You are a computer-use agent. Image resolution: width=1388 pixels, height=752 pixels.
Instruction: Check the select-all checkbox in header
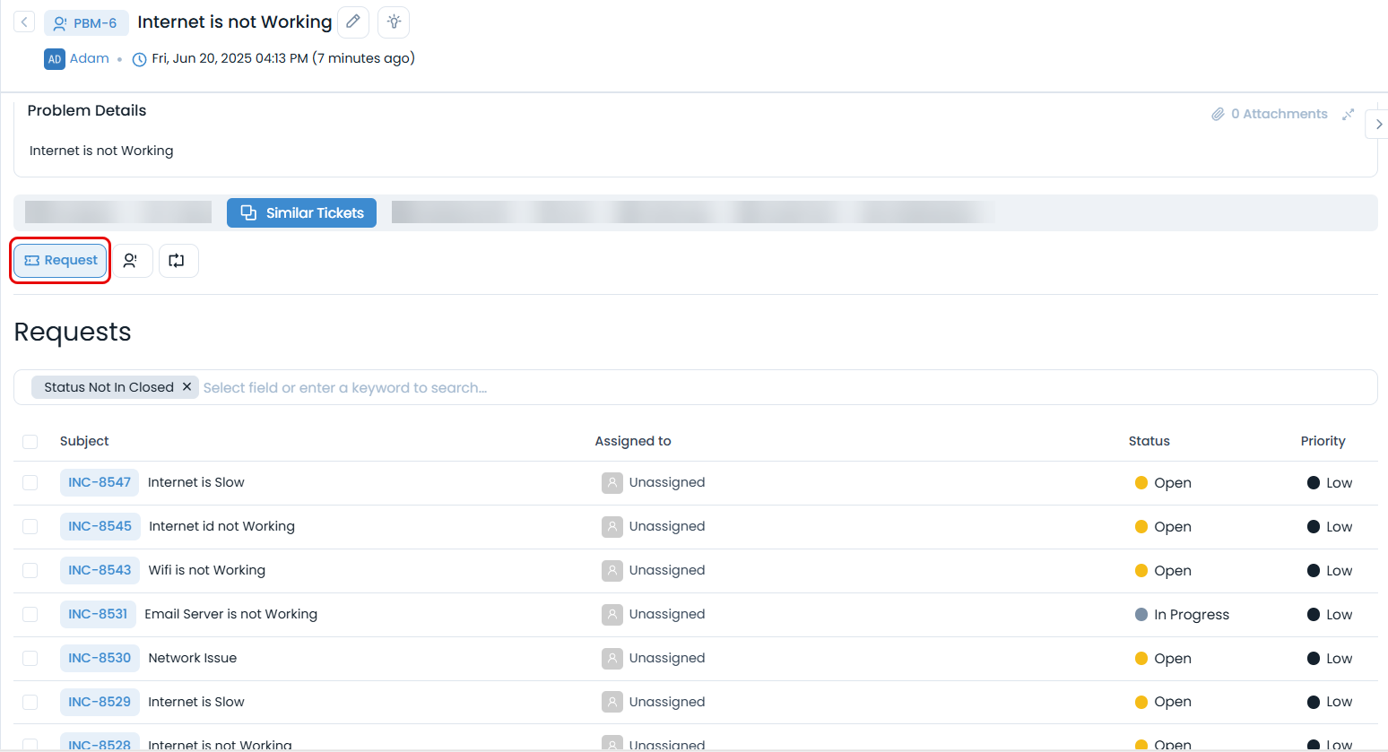30,442
